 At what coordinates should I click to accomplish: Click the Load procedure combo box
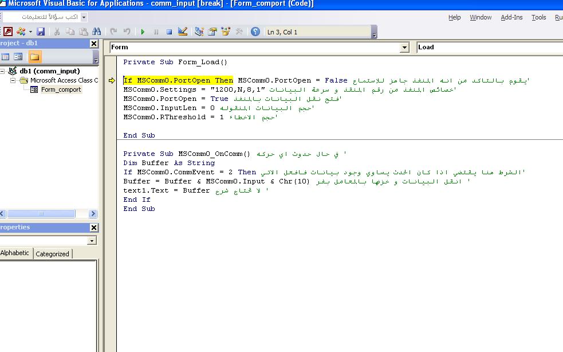coord(490,47)
